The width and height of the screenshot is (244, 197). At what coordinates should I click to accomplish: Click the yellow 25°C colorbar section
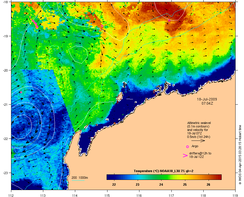pos(185,177)
